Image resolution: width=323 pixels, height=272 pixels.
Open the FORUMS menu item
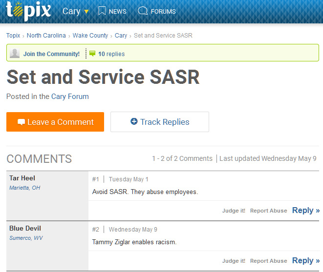coord(163,12)
